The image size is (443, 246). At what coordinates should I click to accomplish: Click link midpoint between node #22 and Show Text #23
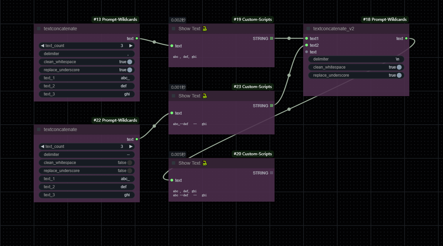coord(154,126)
